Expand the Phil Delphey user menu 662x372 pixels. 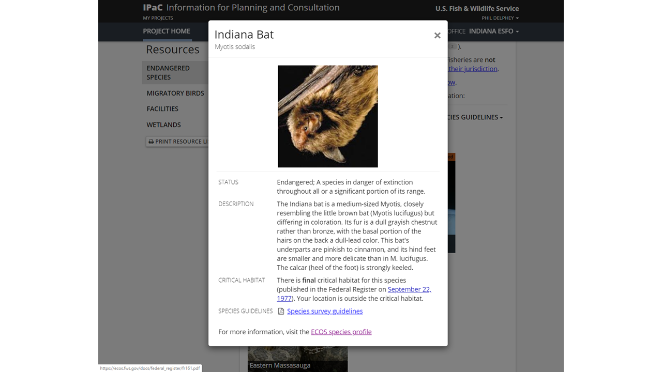click(x=500, y=18)
